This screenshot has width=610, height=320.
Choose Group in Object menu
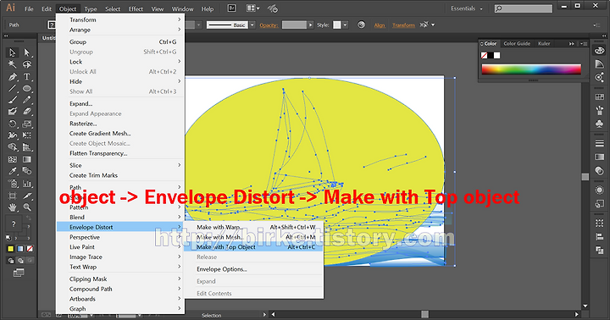[120, 41]
